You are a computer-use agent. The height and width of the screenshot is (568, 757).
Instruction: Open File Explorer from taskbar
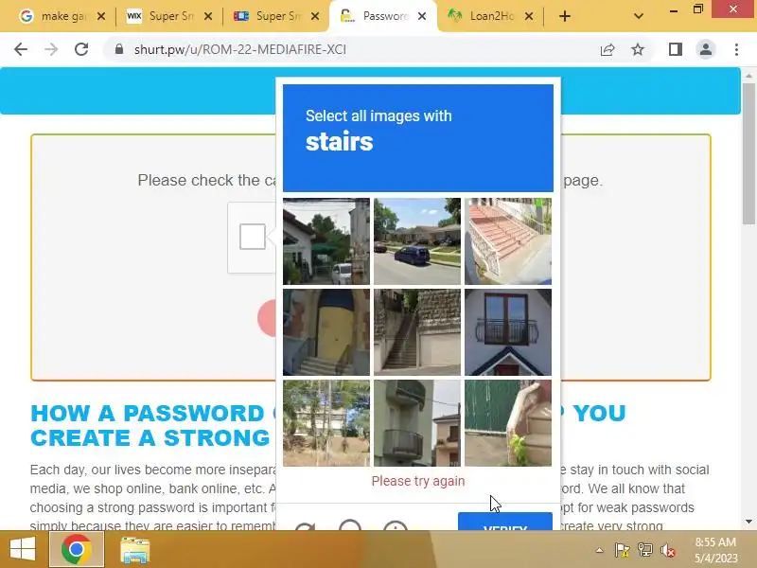(x=134, y=550)
